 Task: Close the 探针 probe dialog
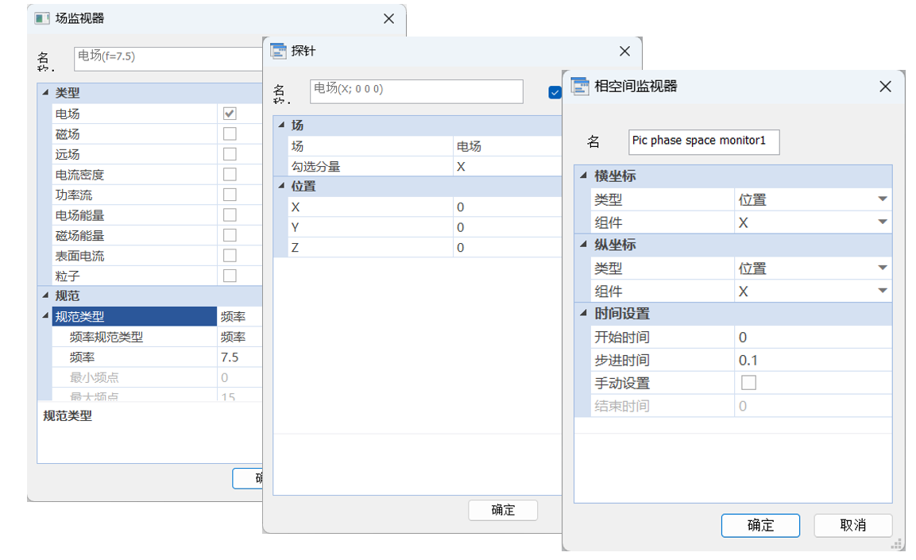pyautogui.click(x=624, y=51)
